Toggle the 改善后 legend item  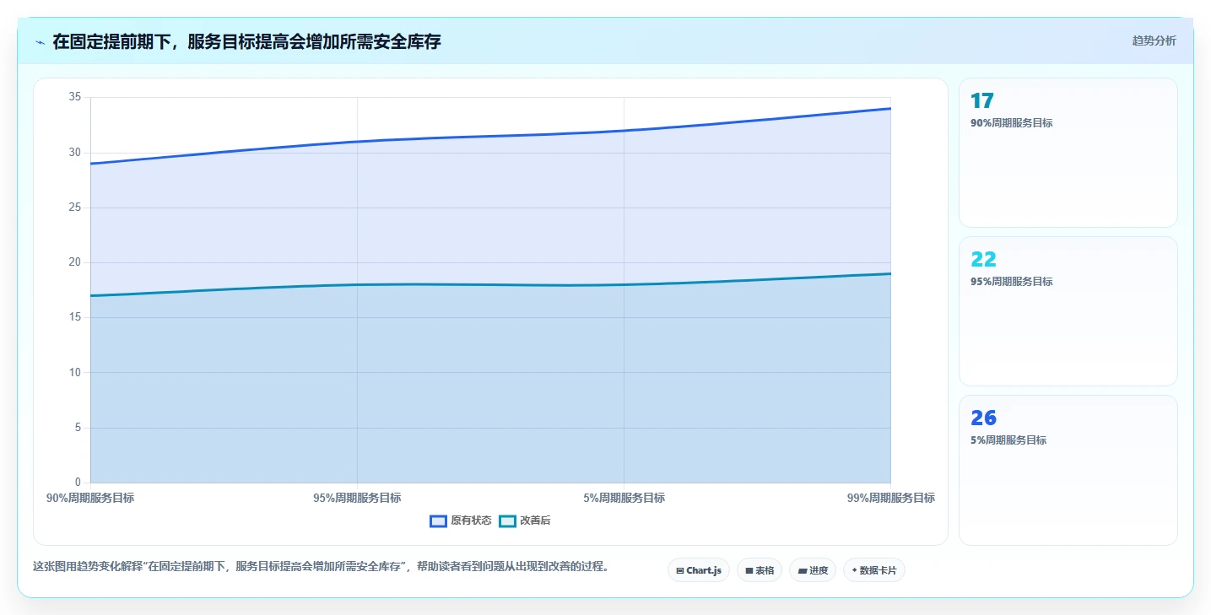point(525,521)
